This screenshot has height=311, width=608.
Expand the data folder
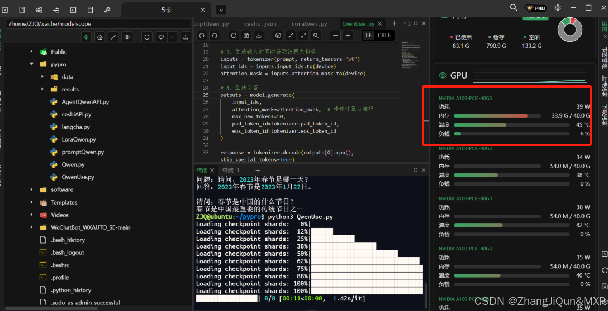click(42, 76)
